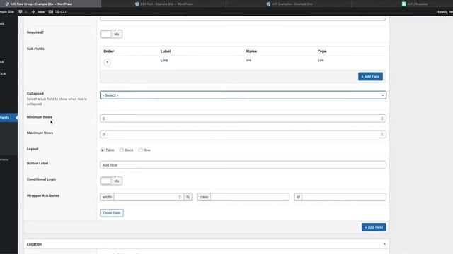This screenshot has height=254, width=453.
Task: Click the Minimum Rows stepper arrows
Action: coord(382,119)
